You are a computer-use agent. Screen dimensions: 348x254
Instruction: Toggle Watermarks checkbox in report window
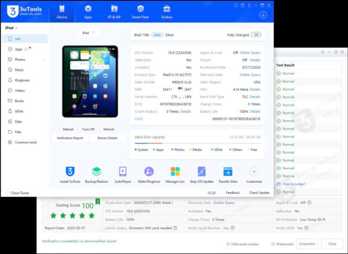(273, 244)
